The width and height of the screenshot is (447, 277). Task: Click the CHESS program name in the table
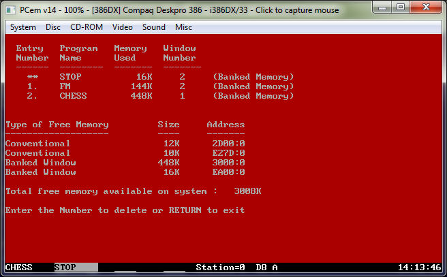point(73,96)
